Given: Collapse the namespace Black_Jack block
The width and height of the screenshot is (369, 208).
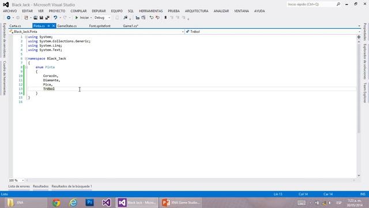Looking at the screenshot, I should [x=26, y=58].
